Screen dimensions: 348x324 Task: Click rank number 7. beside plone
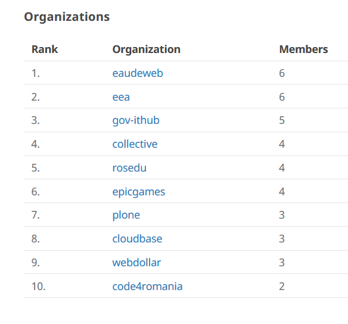[36, 216]
